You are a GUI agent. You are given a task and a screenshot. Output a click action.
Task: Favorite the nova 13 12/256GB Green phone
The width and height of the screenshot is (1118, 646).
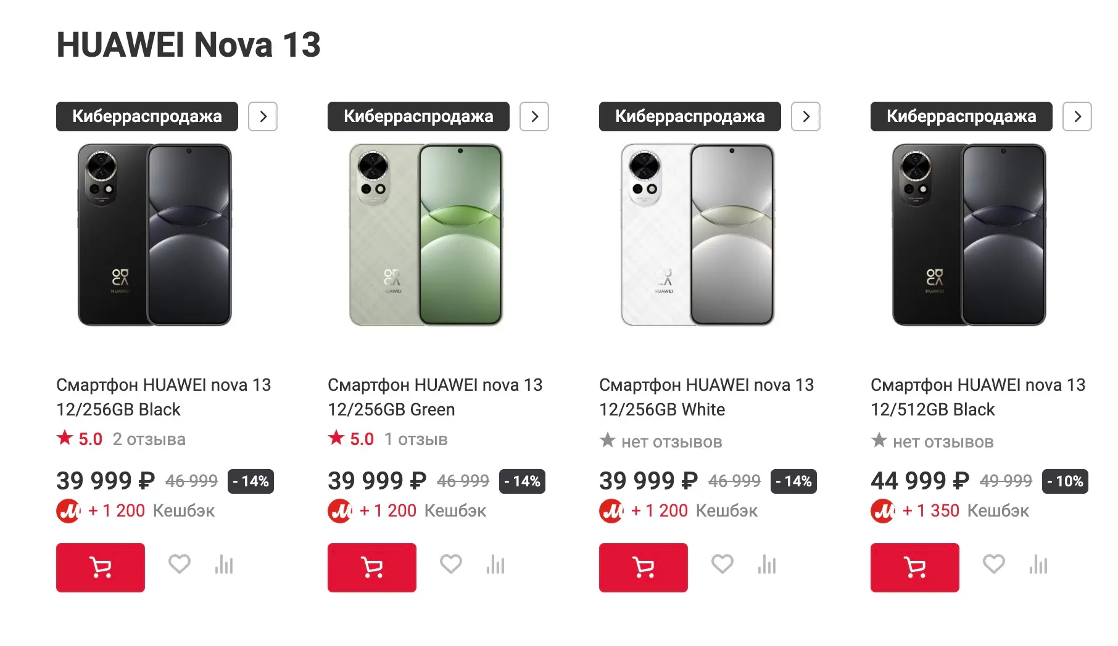coord(451,563)
